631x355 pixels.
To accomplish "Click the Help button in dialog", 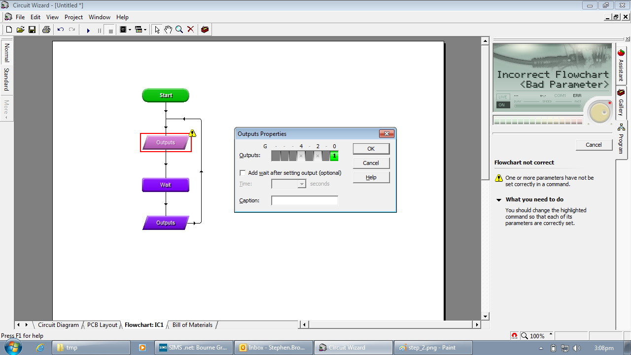I will coord(371,177).
